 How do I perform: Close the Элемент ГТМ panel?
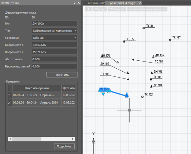pos(78,3)
